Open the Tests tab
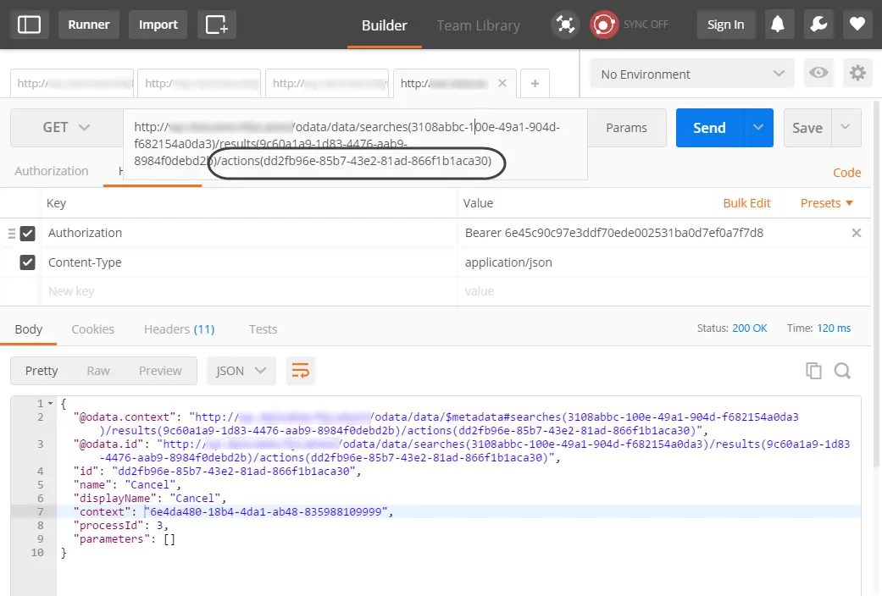The width and height of the screenshot is (882, 596). pyautogui.click(x=263, y=329)
